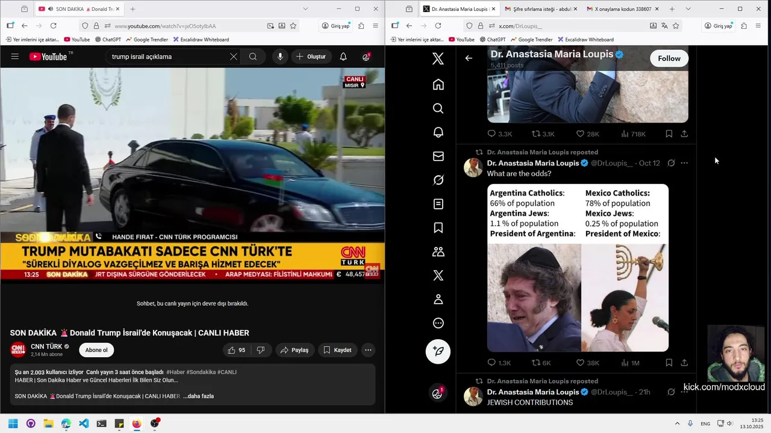Share the video with Paylaş
The image size is (771, 433).
coord(294,350)
